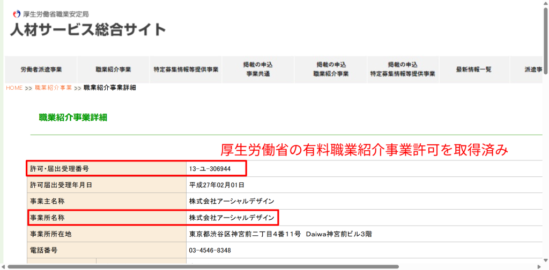The width and height of the screenshot is (549, 270).
Task: Click the scroll down arrow
Action: tap(546, 260)
